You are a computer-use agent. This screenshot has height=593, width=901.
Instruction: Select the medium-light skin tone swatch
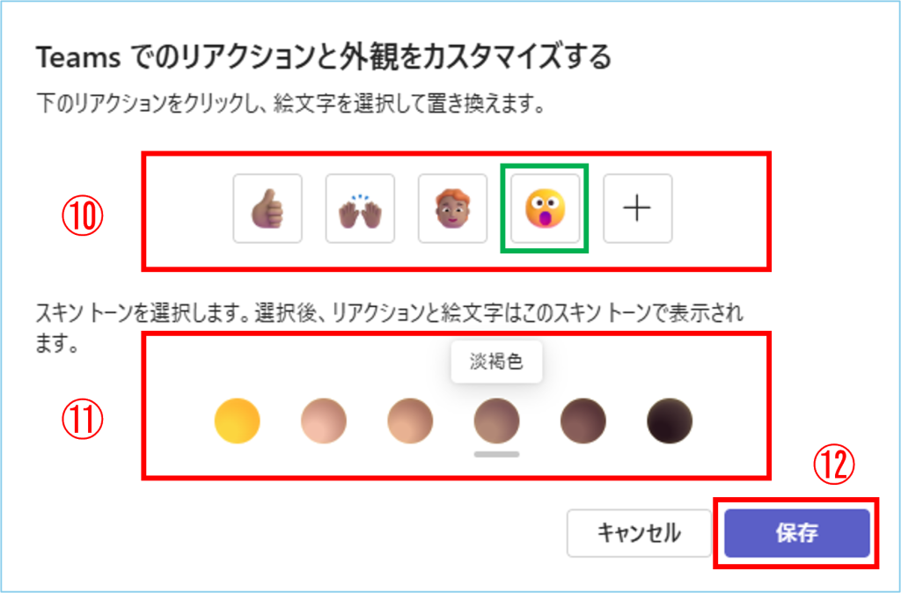point(410,420)
